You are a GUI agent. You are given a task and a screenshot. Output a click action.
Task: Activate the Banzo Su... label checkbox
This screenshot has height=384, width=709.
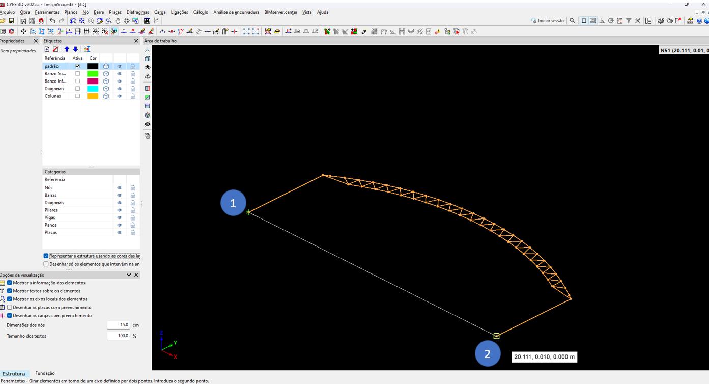point(77,74)
